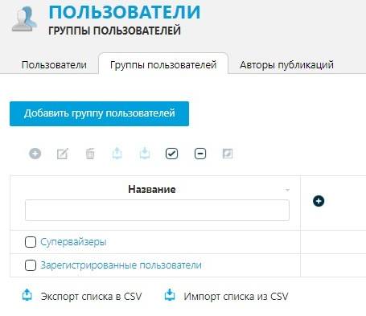This screenshot has height=316, width=366.
Task: Click the select-all checkmark toolbar icon
Action: [171, 154]
